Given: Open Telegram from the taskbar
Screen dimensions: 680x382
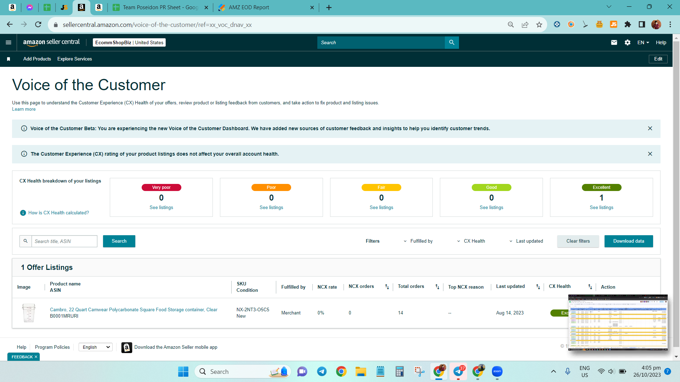Looking at the screenshot, I should [322, 371].
